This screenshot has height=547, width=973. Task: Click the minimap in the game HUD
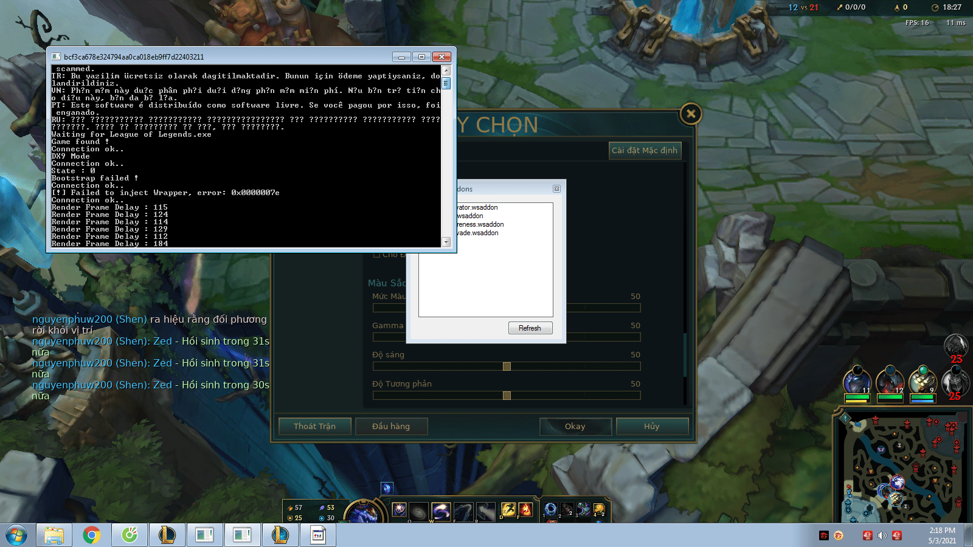(903, 468)
